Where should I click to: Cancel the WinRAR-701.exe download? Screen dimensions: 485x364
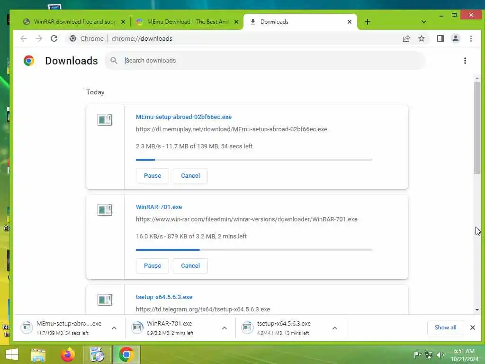tap(190, 266)
